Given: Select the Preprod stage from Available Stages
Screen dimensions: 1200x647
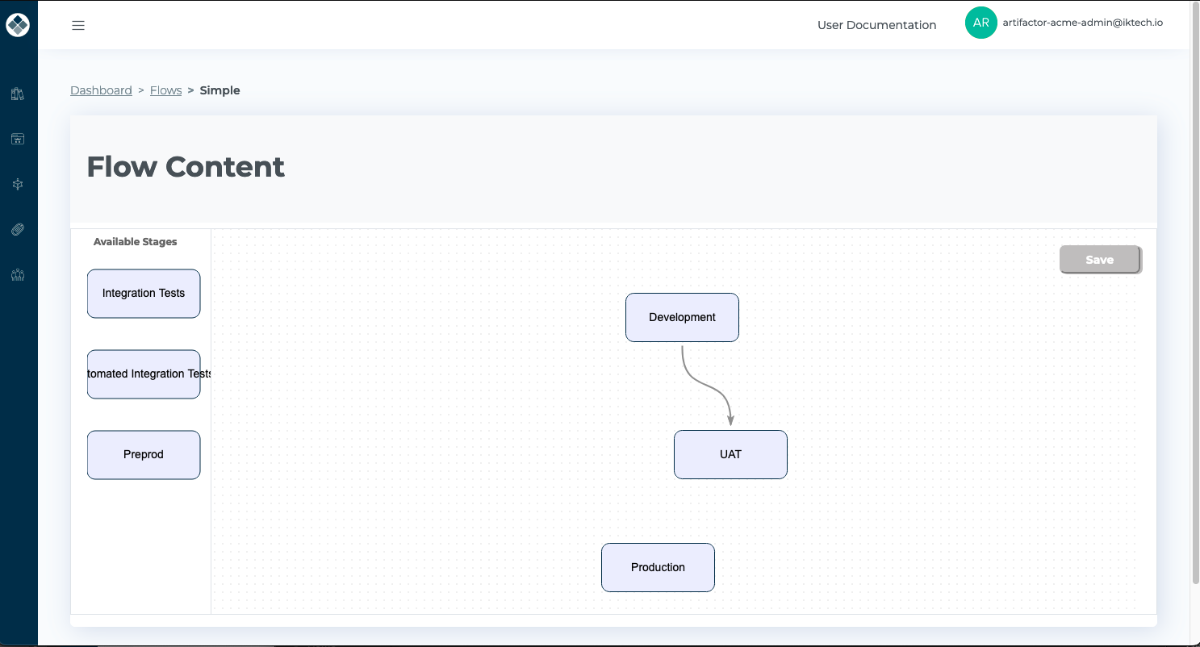Looking at the screenshot, I should 143,454.
